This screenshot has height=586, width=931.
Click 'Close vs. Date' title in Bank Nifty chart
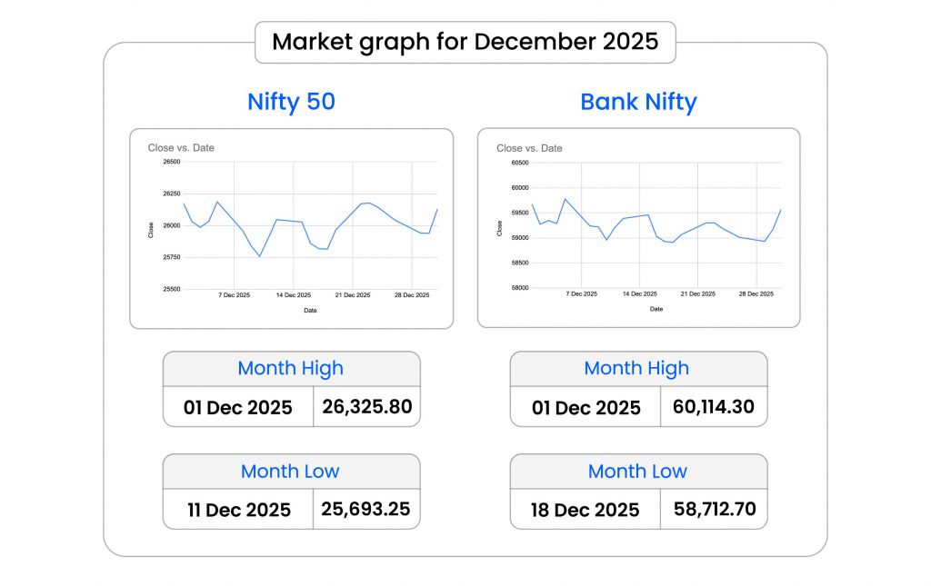[x=529, y=148]
